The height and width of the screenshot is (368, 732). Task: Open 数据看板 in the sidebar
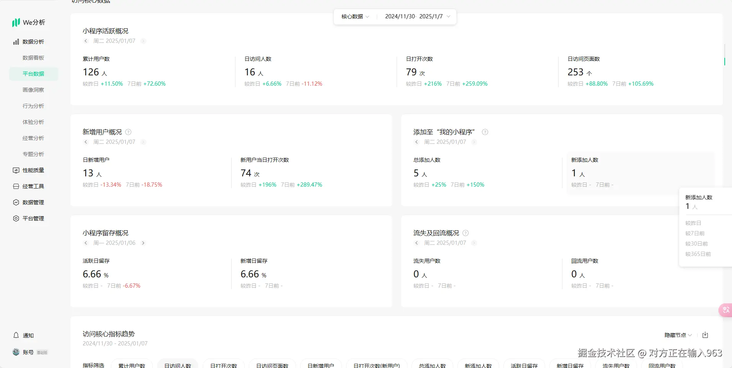tap(34, 58)
